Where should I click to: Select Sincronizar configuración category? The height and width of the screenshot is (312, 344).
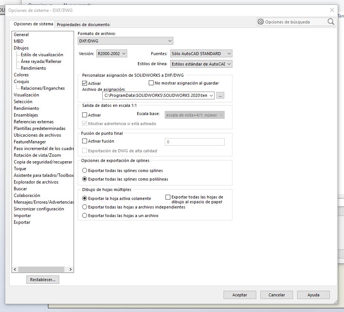(39, 209)
